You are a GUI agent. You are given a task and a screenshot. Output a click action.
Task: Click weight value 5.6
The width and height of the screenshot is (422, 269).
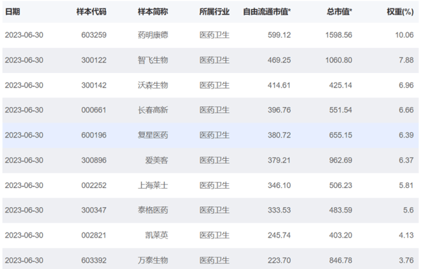409,210
